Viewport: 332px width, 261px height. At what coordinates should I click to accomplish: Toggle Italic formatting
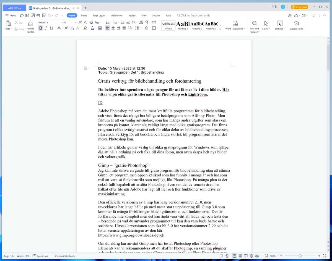tap(46, 28)
